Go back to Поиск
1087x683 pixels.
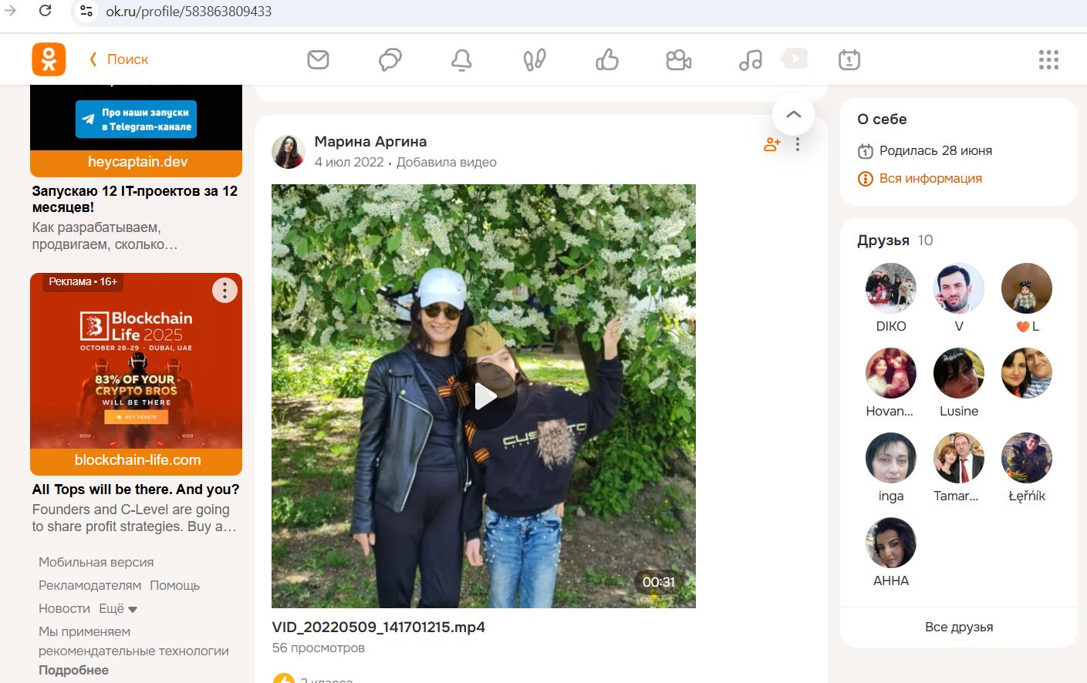pos(120,59)
